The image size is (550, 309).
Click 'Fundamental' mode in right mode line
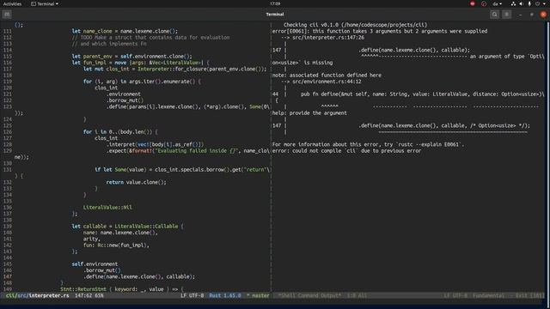click(488, 295)
